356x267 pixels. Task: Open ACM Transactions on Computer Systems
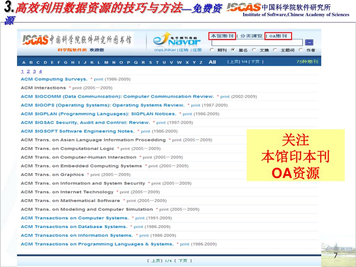click(x=75, y=218)
